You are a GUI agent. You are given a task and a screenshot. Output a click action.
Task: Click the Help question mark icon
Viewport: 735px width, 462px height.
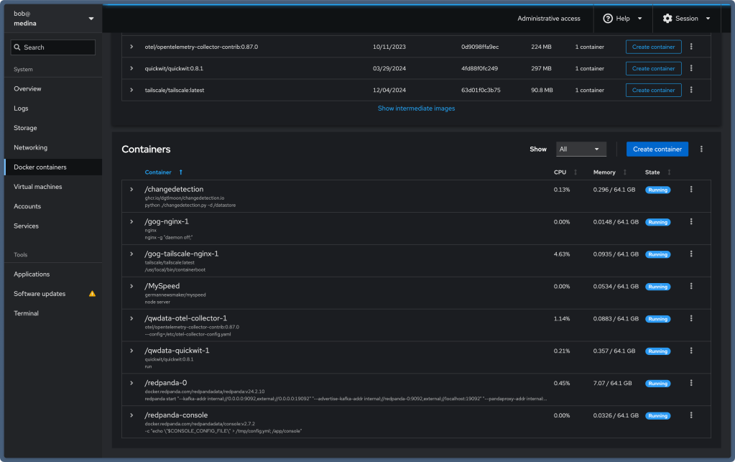[x=608, y=19]
